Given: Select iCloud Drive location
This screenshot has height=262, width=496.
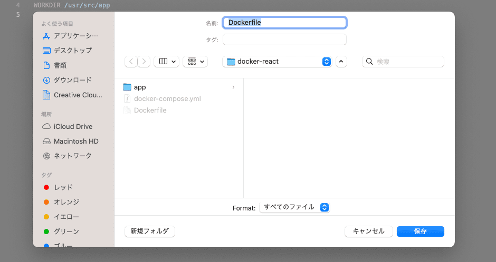Looking at the screenshot, I should pyautogui.click(x=73, y=126).
